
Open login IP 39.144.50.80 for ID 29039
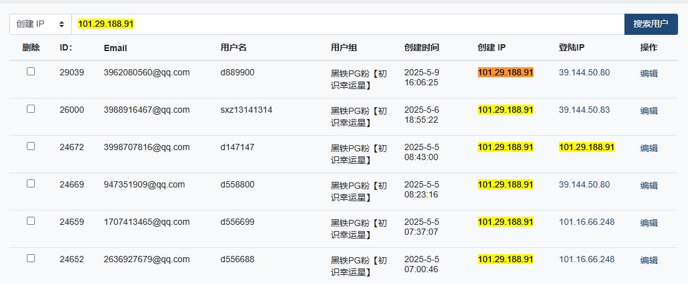[584, 72]
